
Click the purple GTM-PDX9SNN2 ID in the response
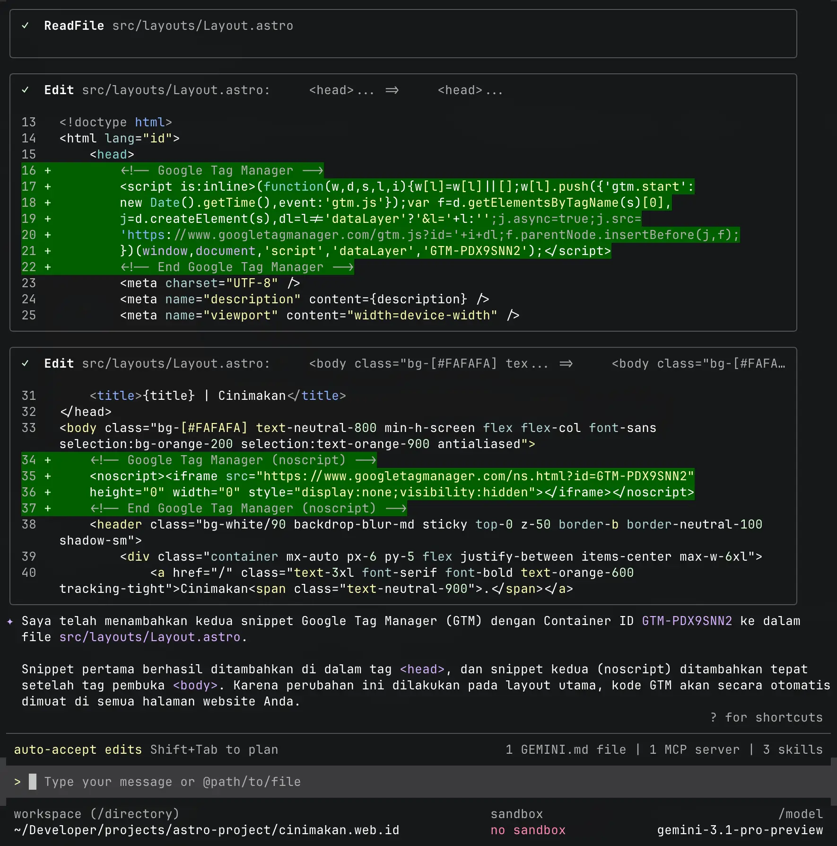point(687,621)
